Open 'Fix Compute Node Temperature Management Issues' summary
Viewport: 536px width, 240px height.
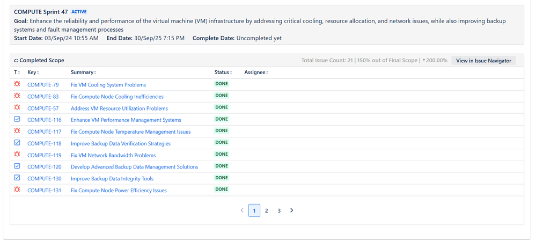tap(131, 132)
